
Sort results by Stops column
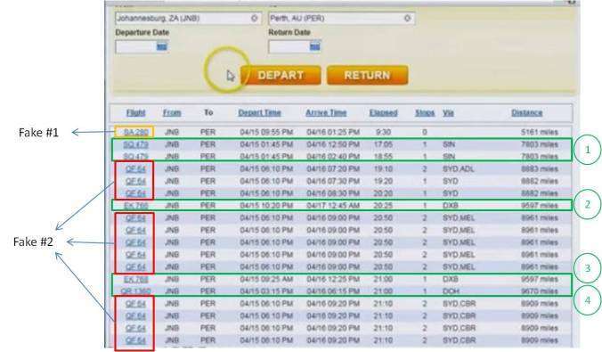[x=425, y=112]
